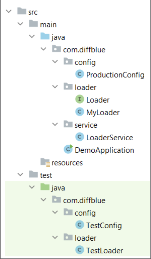This screenshot has height=259, width=151.
Task: Click the TestConfig class icon
Action: point(80,225)
